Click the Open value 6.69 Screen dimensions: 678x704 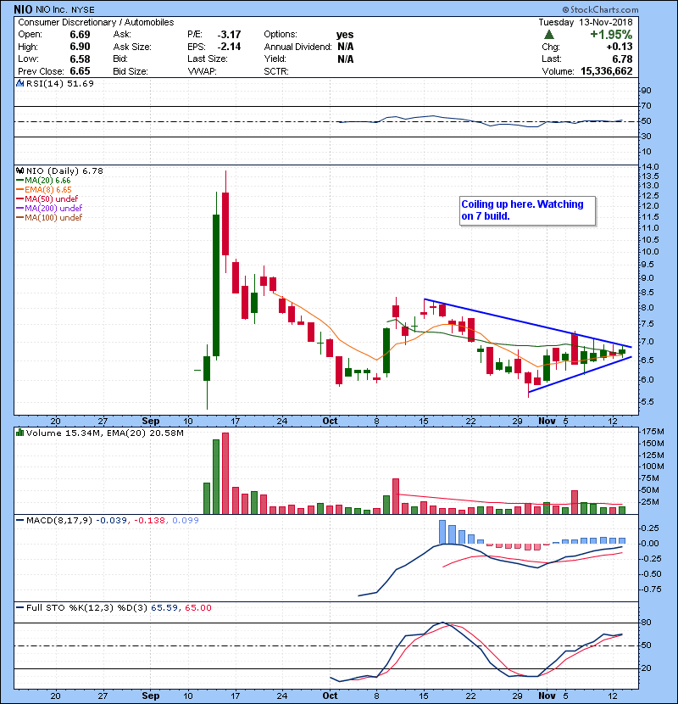pos(80,35)
